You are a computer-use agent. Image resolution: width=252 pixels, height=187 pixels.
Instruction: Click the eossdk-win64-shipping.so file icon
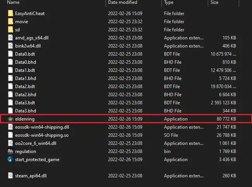pos(10,135)
